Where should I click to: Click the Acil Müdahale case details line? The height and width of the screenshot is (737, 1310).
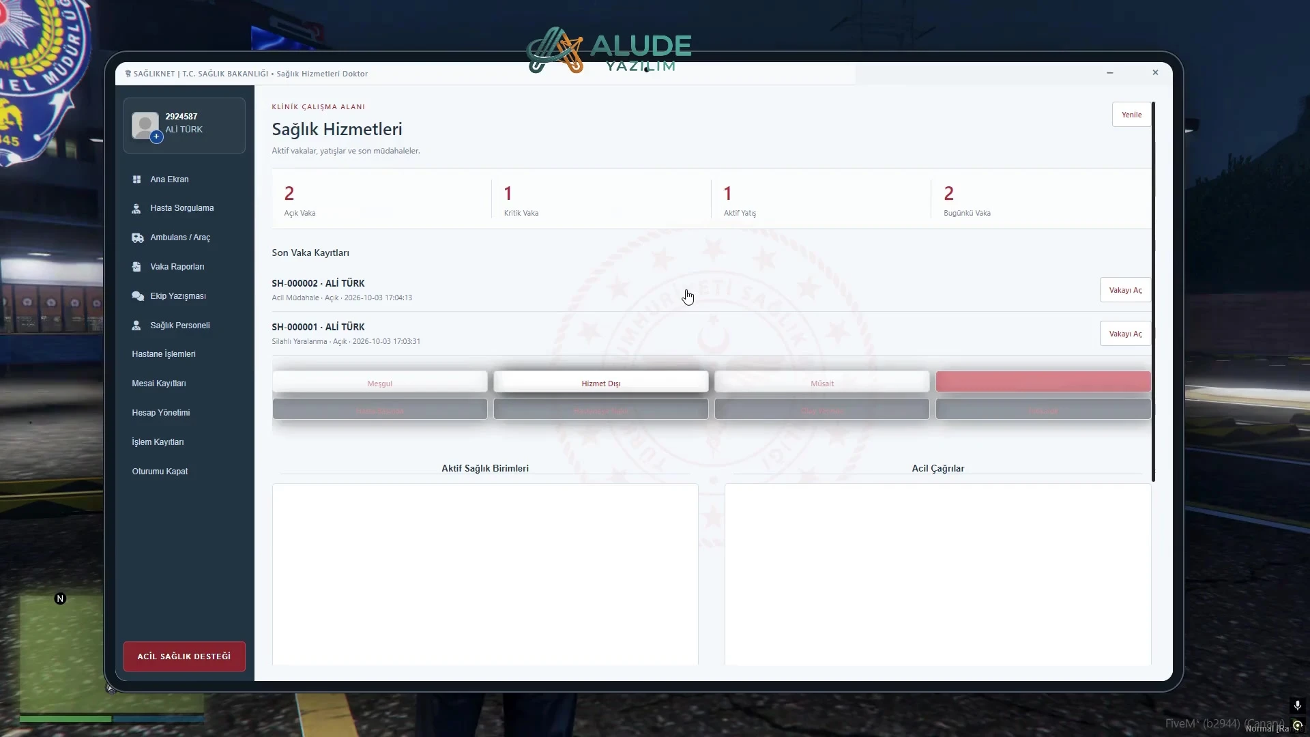(342, 298)
